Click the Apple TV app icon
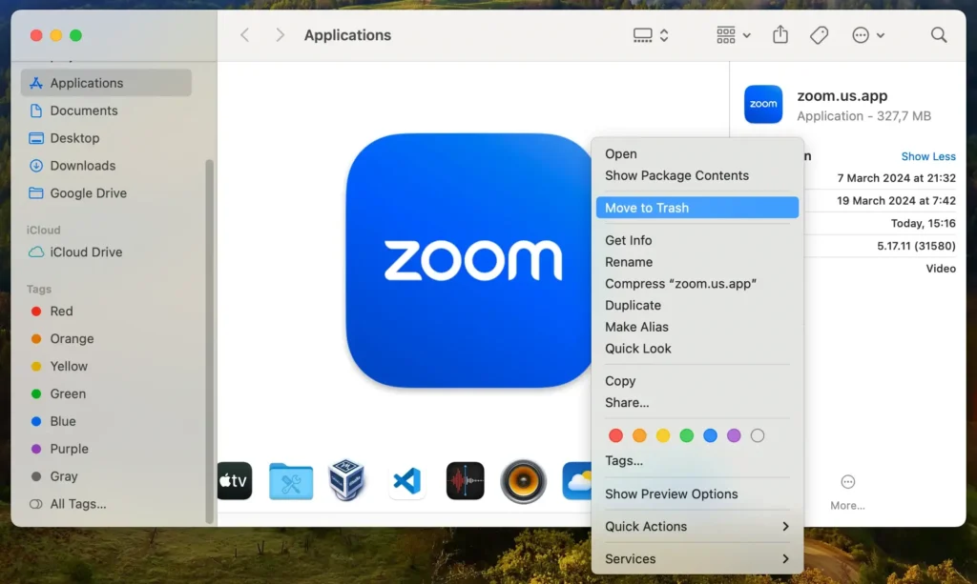The width and height of the screenshot is (977, 584). pos(235,481)
